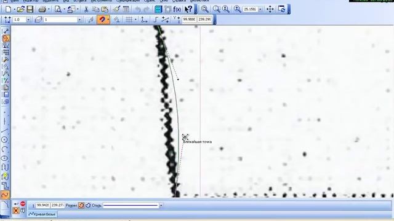Open the zoom factor dropdown arrow
This screenshot has height=221, width=394.
(x=260, y=9)
